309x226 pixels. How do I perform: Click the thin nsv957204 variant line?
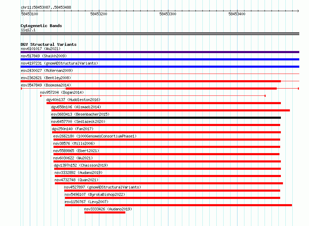153,96
